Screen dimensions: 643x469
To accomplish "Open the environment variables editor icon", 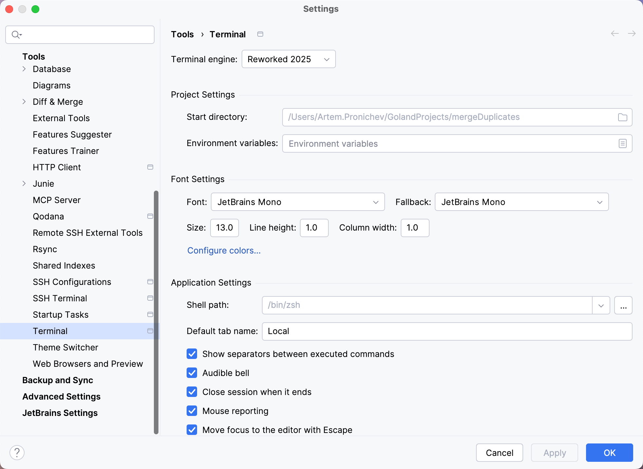I will 622,143.
